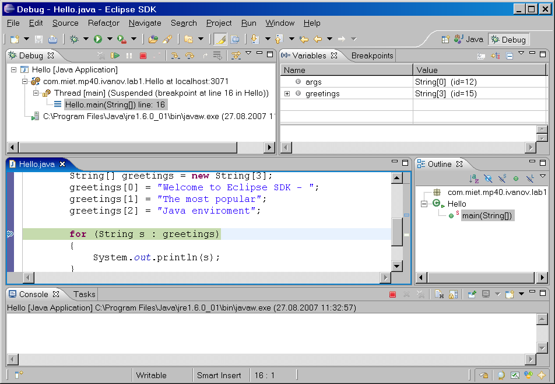Select the Debug perspective button

(508, 39)
